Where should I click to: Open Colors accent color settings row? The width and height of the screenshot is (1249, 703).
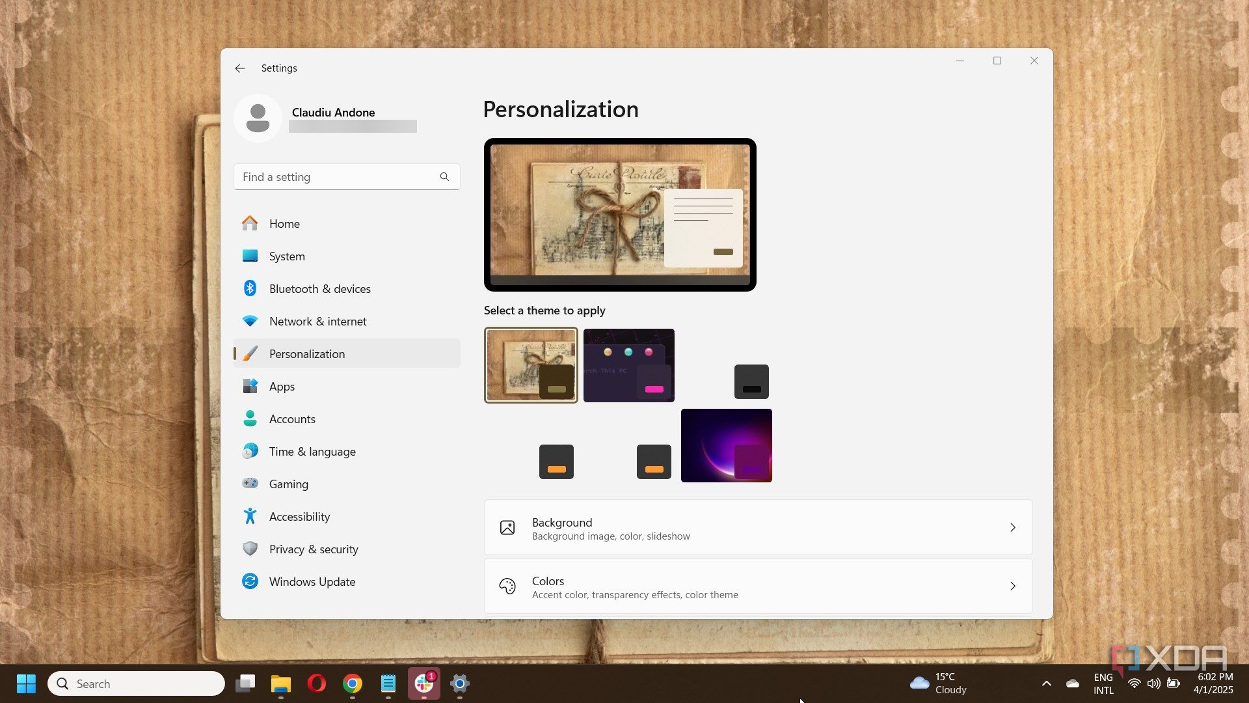coord(758,586)
